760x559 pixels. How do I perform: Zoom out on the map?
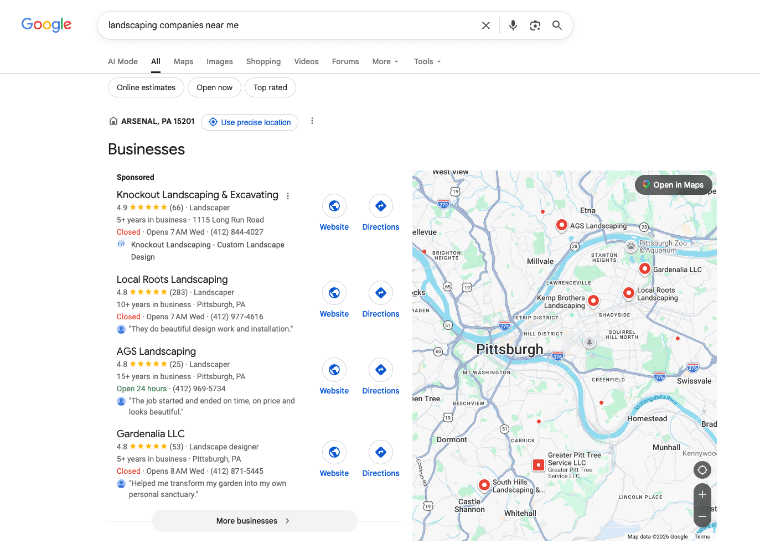(x=702, y=516)
